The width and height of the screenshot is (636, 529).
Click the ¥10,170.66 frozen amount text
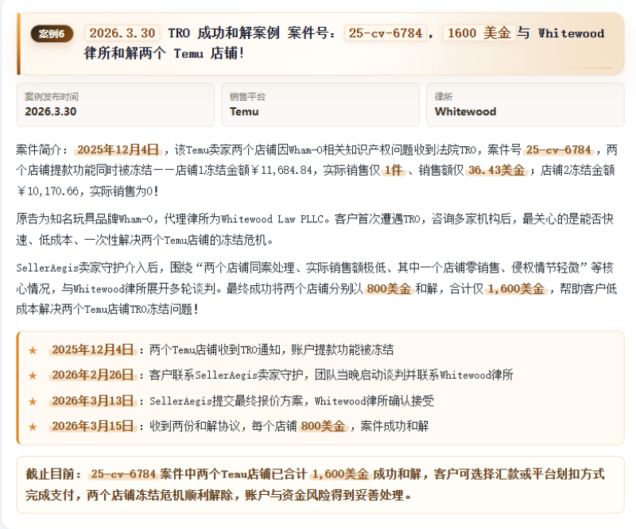click(x=48, y=191)
